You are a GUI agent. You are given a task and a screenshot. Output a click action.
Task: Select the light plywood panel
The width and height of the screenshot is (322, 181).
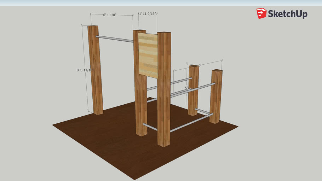(x=148, y=55)
